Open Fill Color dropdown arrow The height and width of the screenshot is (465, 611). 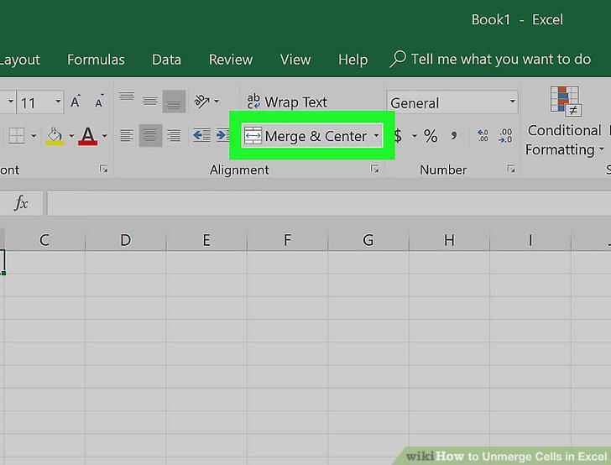pos(71,136)
